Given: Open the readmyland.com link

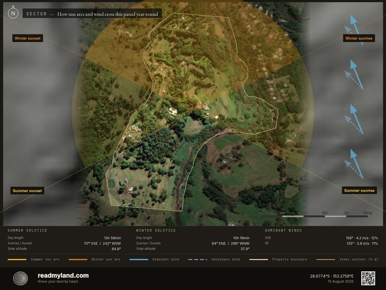Looking at the screenshot, I should tap(63, 275).
